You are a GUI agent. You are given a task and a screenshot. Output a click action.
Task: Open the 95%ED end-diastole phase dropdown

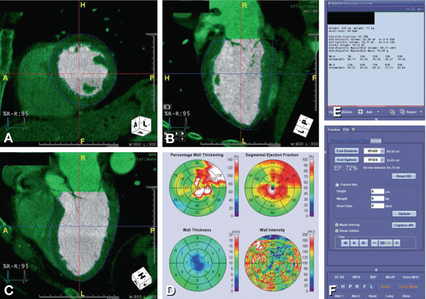382,151
